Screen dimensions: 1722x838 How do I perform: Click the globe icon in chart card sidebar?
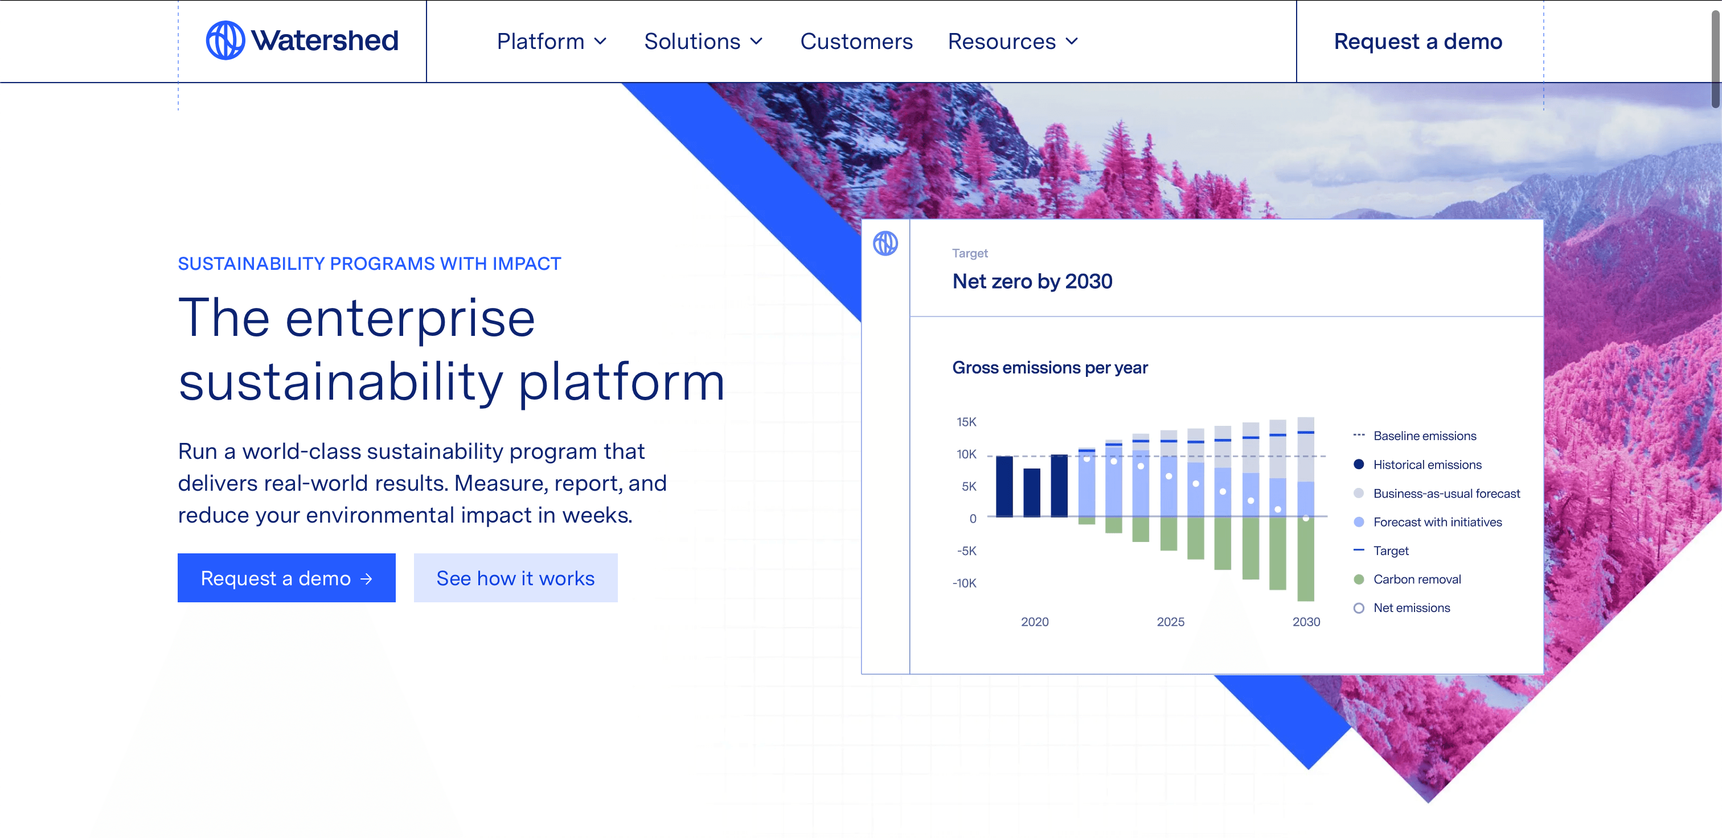(x=885, y=243)
